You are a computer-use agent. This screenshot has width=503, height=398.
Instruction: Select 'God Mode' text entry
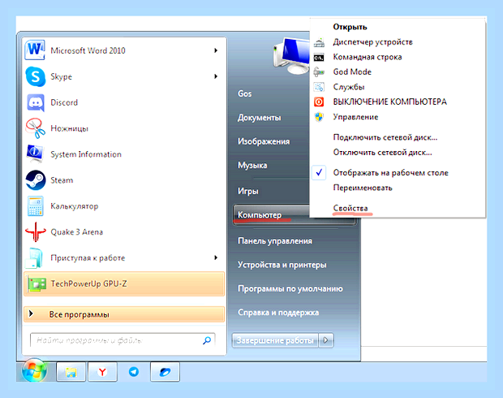tap(352, 72)
